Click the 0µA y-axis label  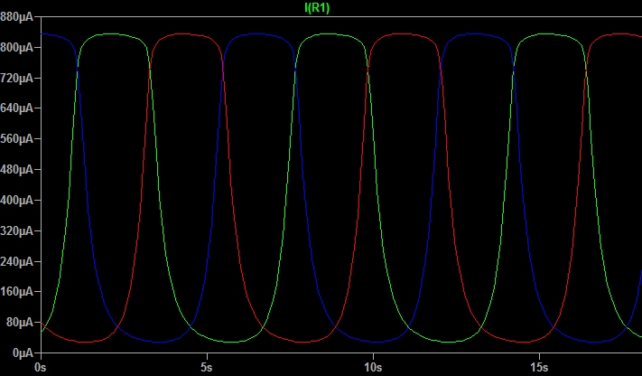[x=22, y=352]
